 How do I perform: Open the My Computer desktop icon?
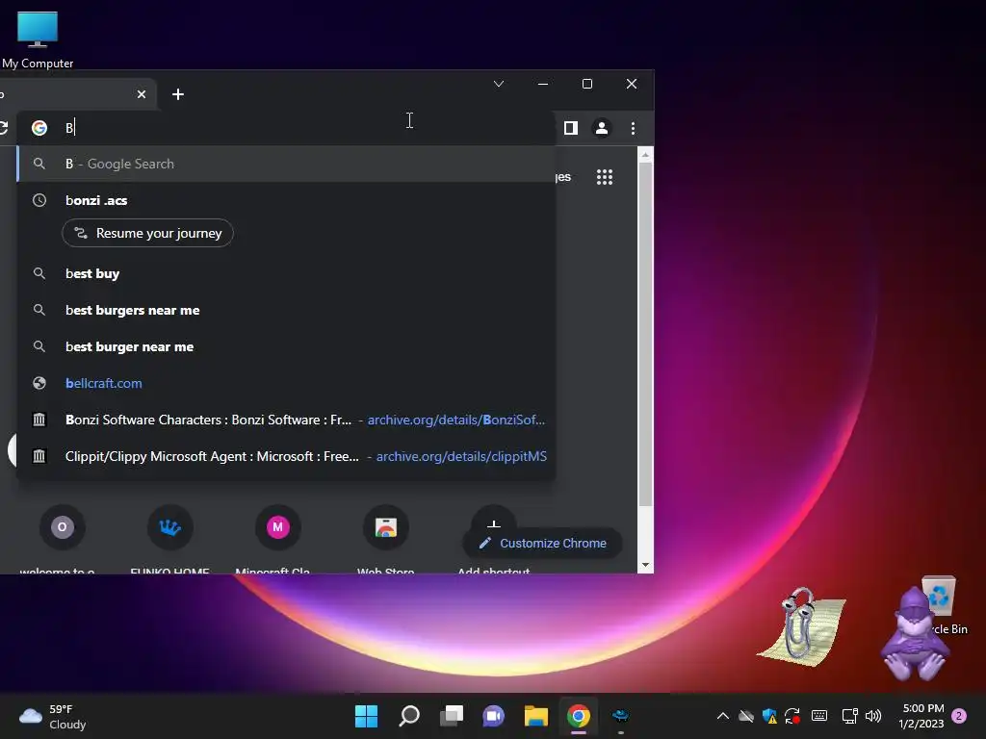[x=38, y=38]
